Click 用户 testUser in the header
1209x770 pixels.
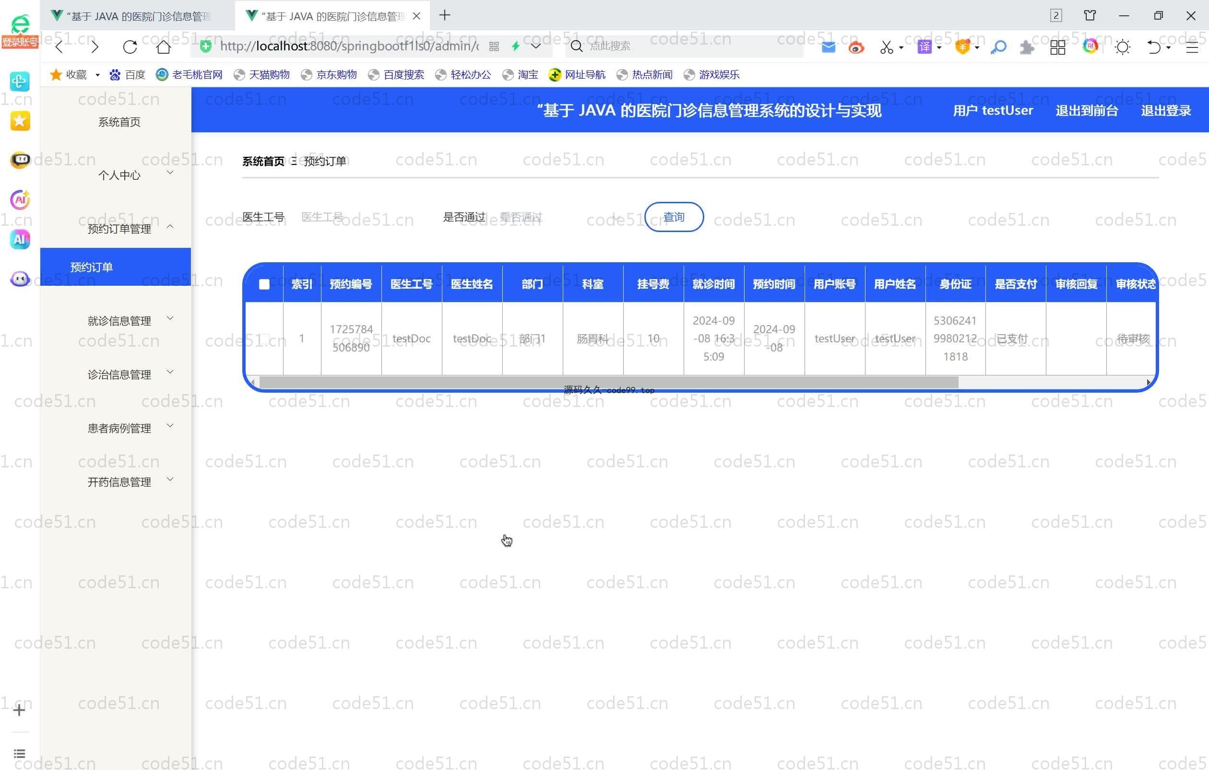993,110
